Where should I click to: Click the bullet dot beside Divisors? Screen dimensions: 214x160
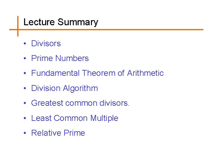(x=25, y=44)
